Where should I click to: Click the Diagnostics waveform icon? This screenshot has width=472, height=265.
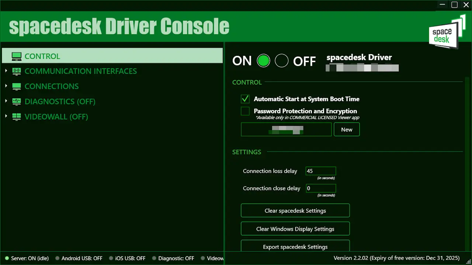pyautogui.click(x=17, y=102)
